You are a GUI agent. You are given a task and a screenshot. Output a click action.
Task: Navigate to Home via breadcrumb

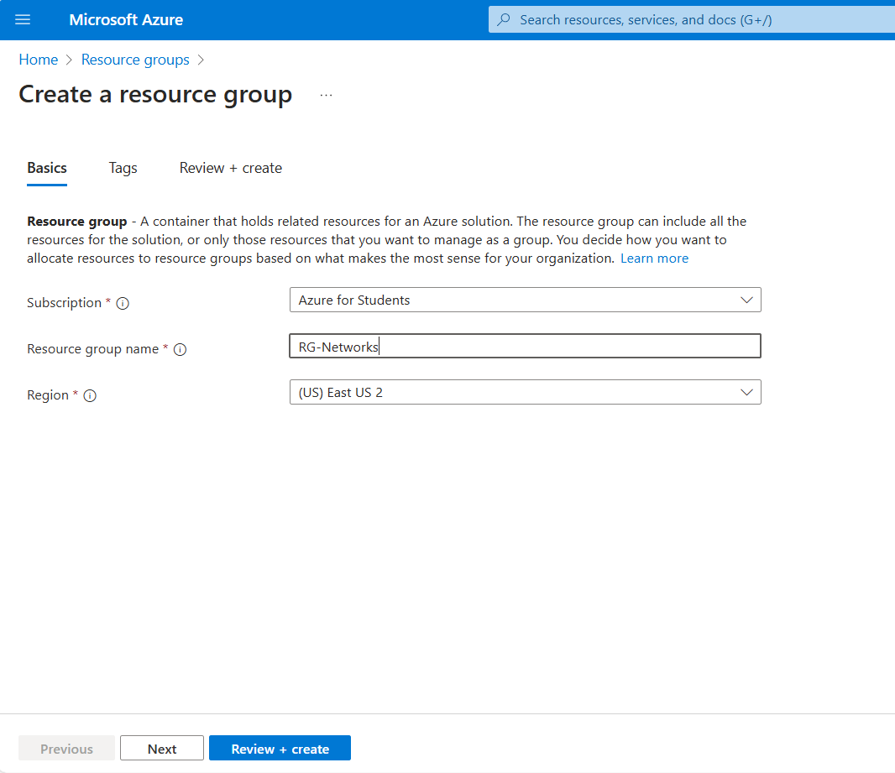tap(38, 60)
